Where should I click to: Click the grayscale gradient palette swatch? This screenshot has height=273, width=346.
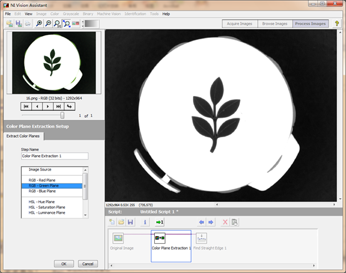[92, 24]
